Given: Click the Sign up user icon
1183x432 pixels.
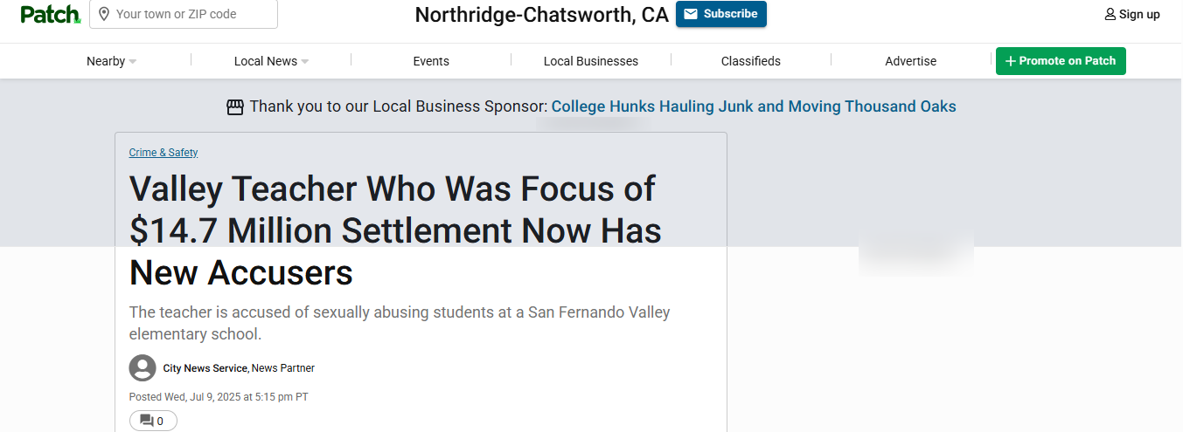Looking at the screenshot, I should tap(1110, 14).
